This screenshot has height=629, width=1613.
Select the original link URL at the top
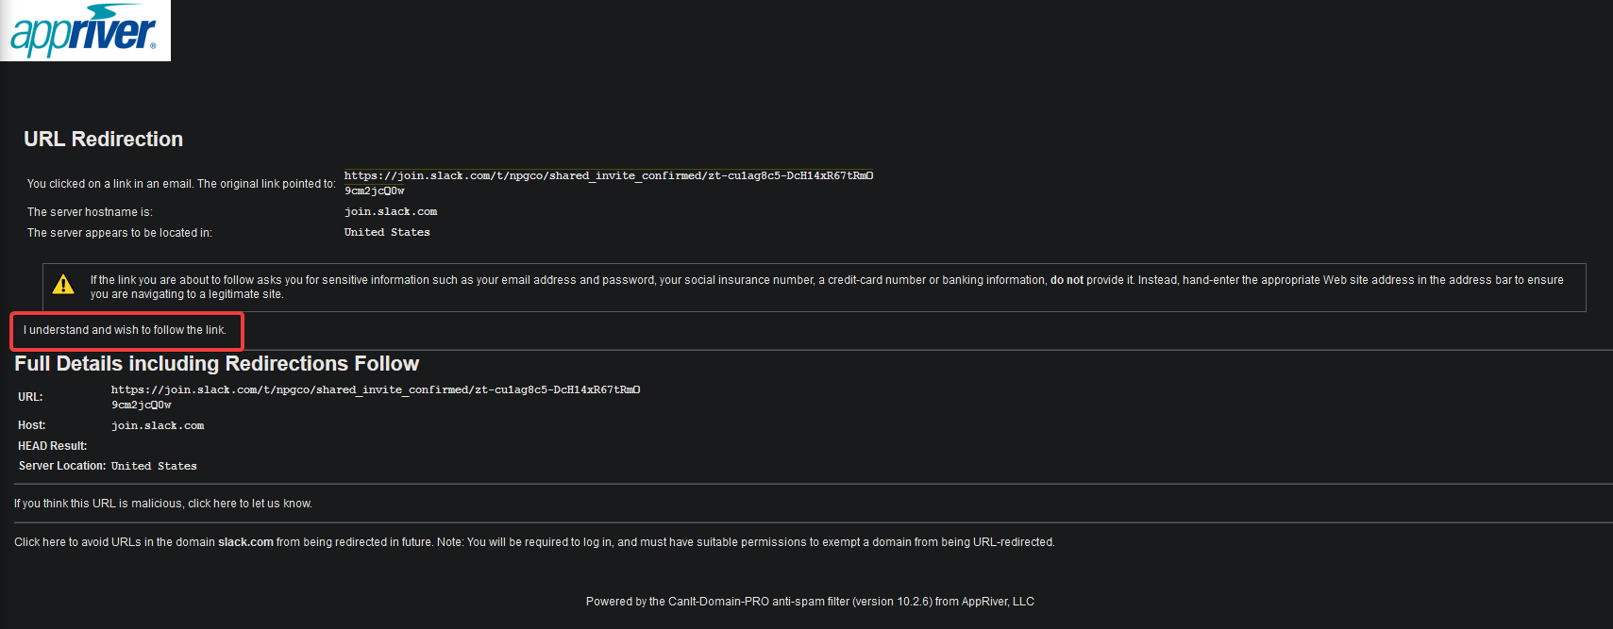point(609,183)
